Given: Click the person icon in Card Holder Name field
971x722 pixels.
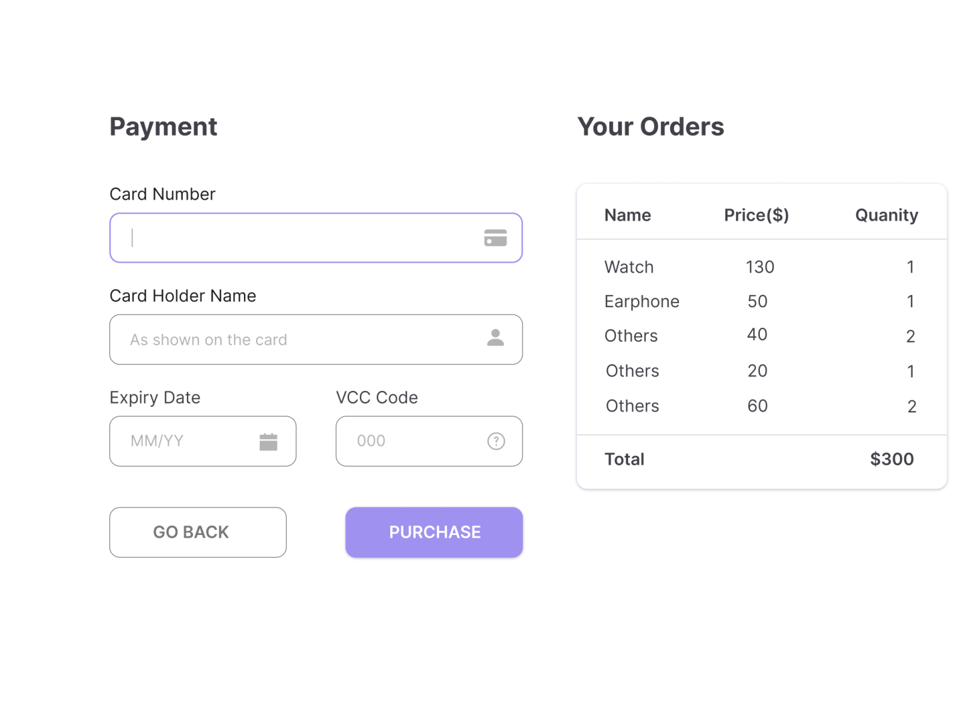Looking at the screenshot, I should (x=495, y=338).
